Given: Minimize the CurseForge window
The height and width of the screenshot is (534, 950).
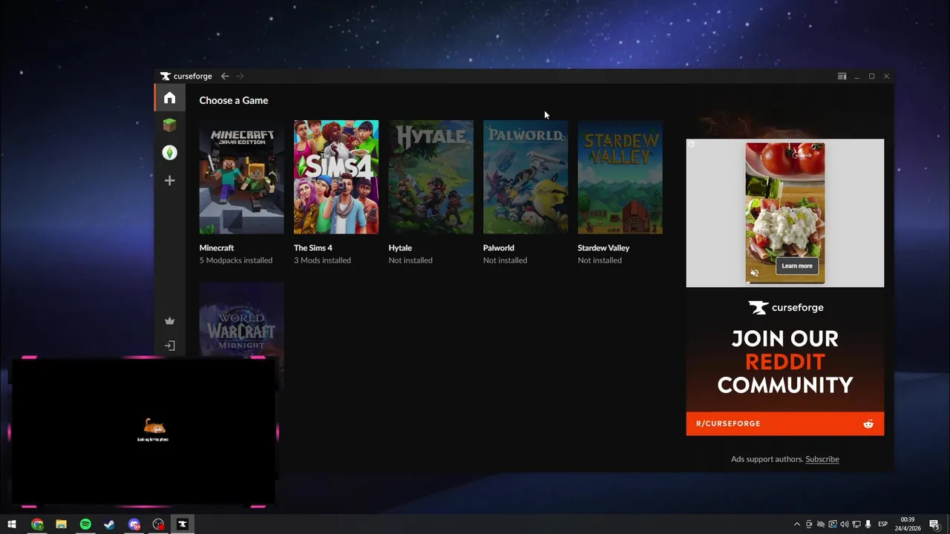Looking at the screenshot, I should (856, 76).
